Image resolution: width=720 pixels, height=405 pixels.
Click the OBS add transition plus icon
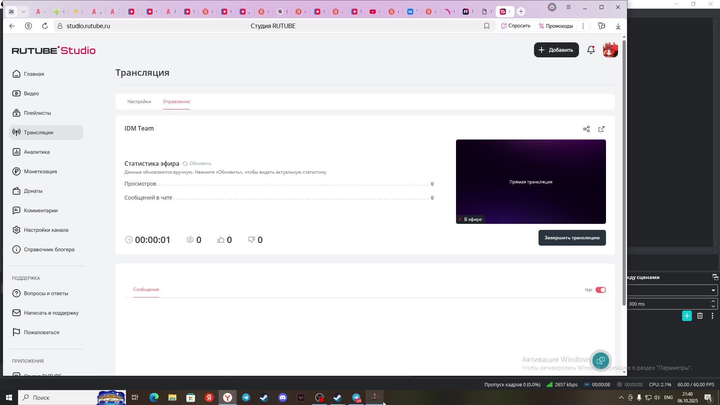(x=687, y=316)
